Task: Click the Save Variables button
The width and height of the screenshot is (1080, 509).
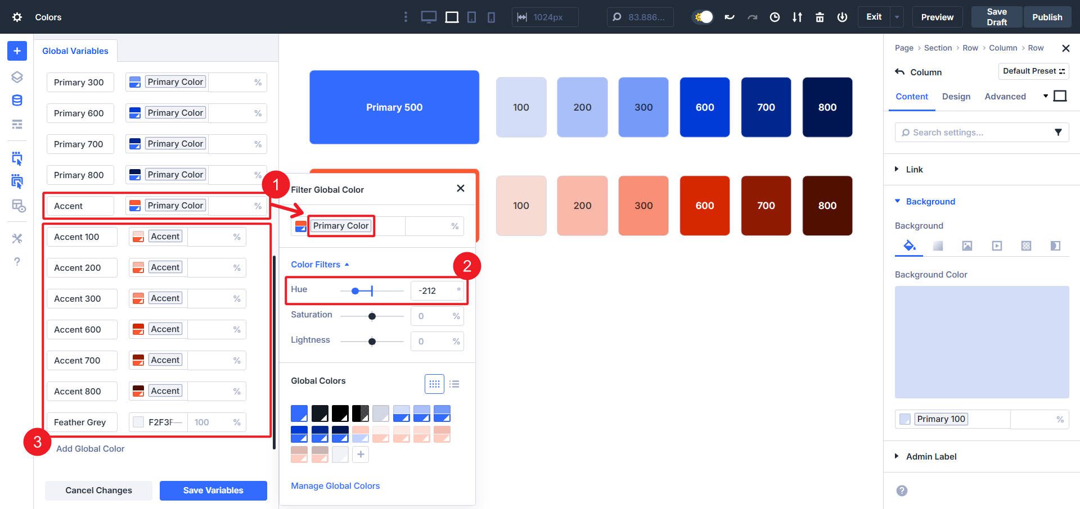Action: pyautogui.click(x=213, y=490)
